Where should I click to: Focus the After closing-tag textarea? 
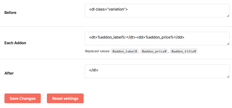pos(157,71)
